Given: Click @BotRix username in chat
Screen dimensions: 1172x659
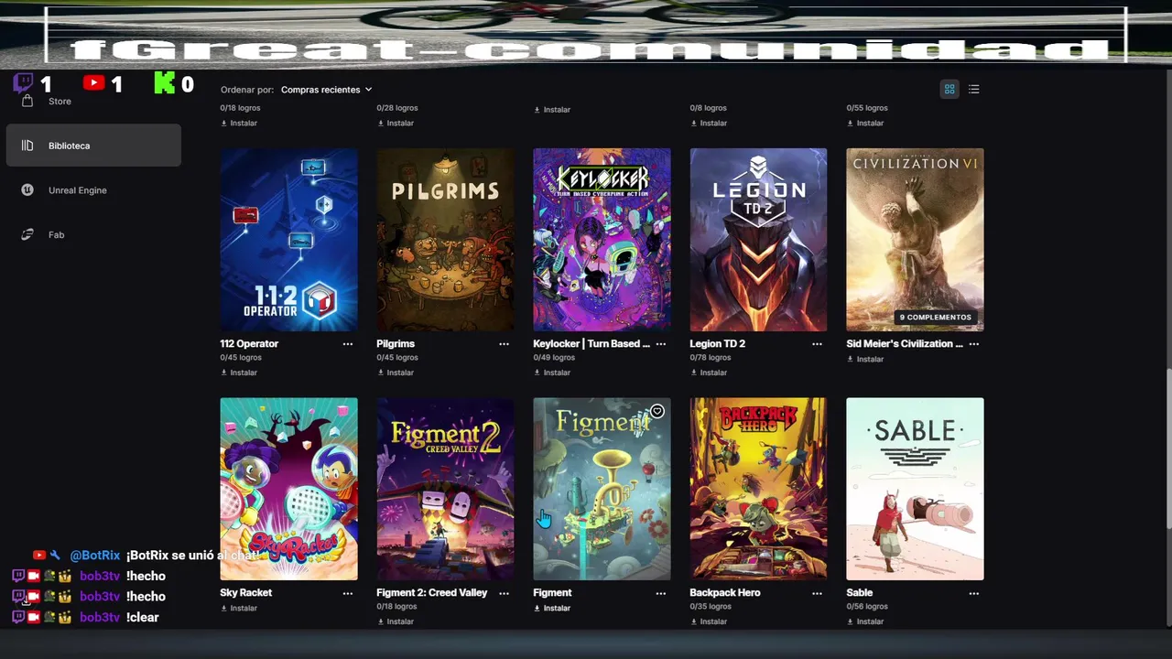Looking at the screenshot, I should coord(95,556).
